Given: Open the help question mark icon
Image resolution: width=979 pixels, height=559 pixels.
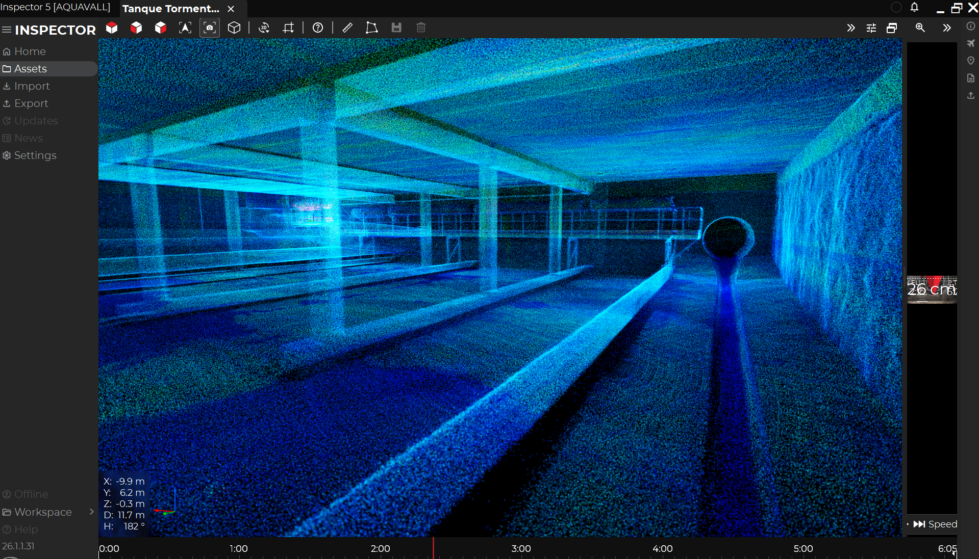Looking at the screenshot, I should [318, 28].
